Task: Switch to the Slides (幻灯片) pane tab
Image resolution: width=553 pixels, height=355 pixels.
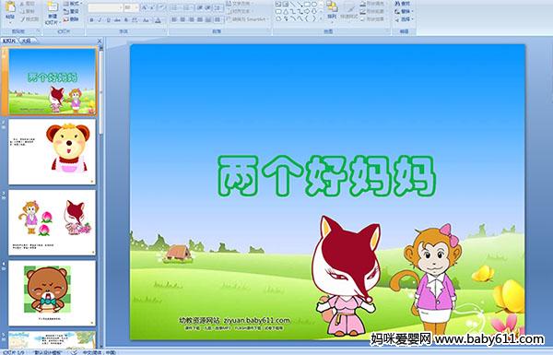Action: point(9,41)
